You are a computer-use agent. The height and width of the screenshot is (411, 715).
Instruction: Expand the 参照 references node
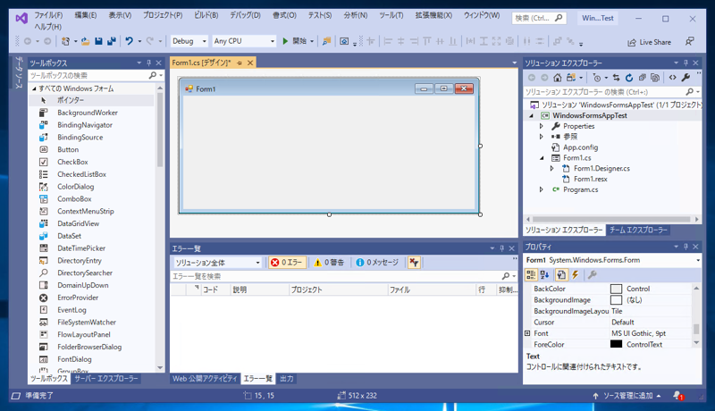[x=542, y=137]
